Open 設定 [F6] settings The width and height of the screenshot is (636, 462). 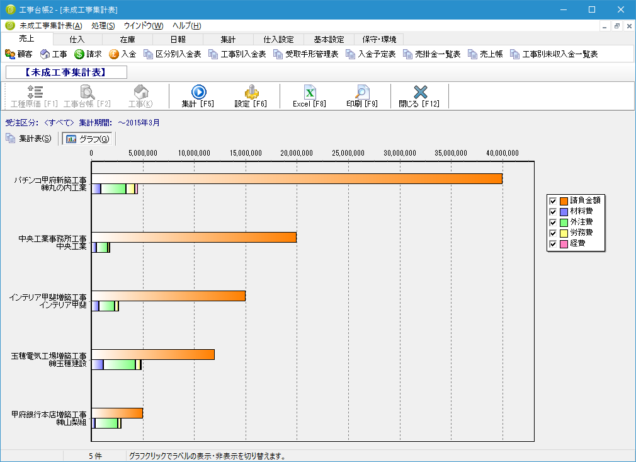tap(251, 96)
